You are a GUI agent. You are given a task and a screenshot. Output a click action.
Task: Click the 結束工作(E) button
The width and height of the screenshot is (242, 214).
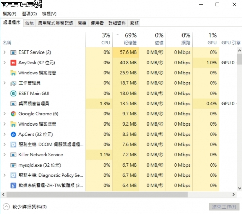tap(224, 207)
